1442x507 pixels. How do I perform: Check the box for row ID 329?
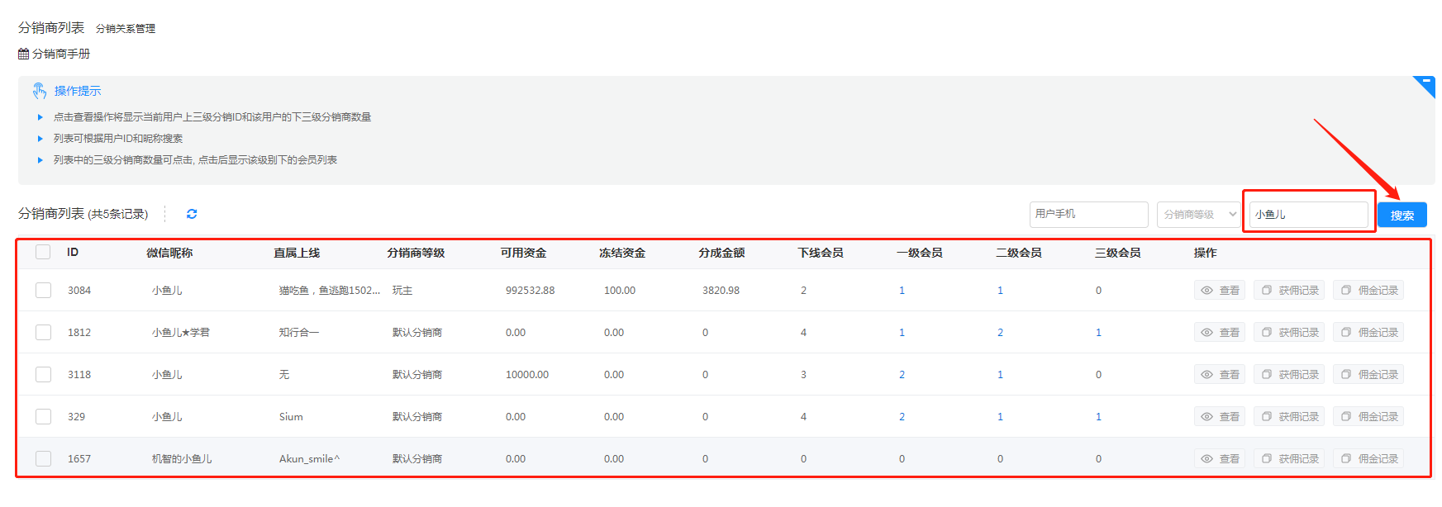(x=43, y=416)
